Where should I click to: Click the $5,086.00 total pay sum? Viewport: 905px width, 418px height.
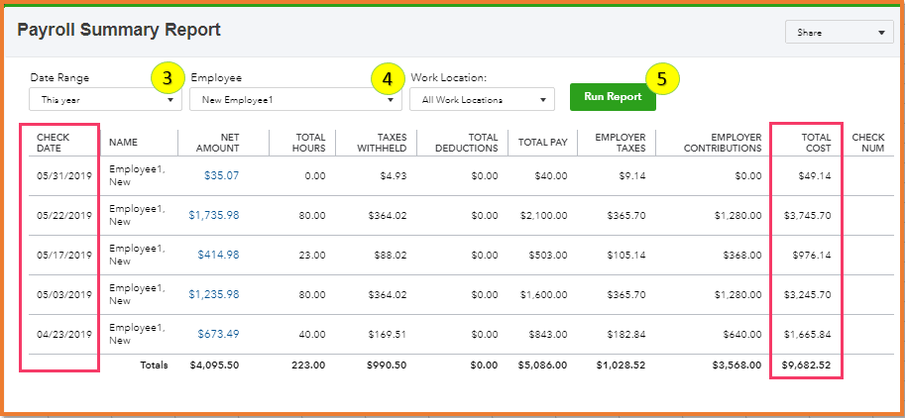click(x=542, y=366)
